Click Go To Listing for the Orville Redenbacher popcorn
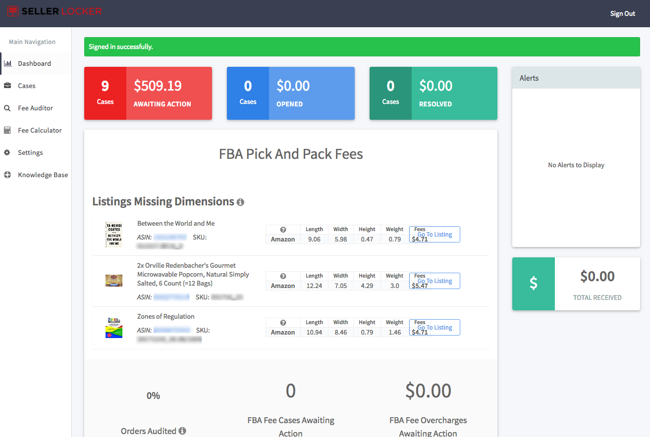650x437 pixels. (434, 281)
